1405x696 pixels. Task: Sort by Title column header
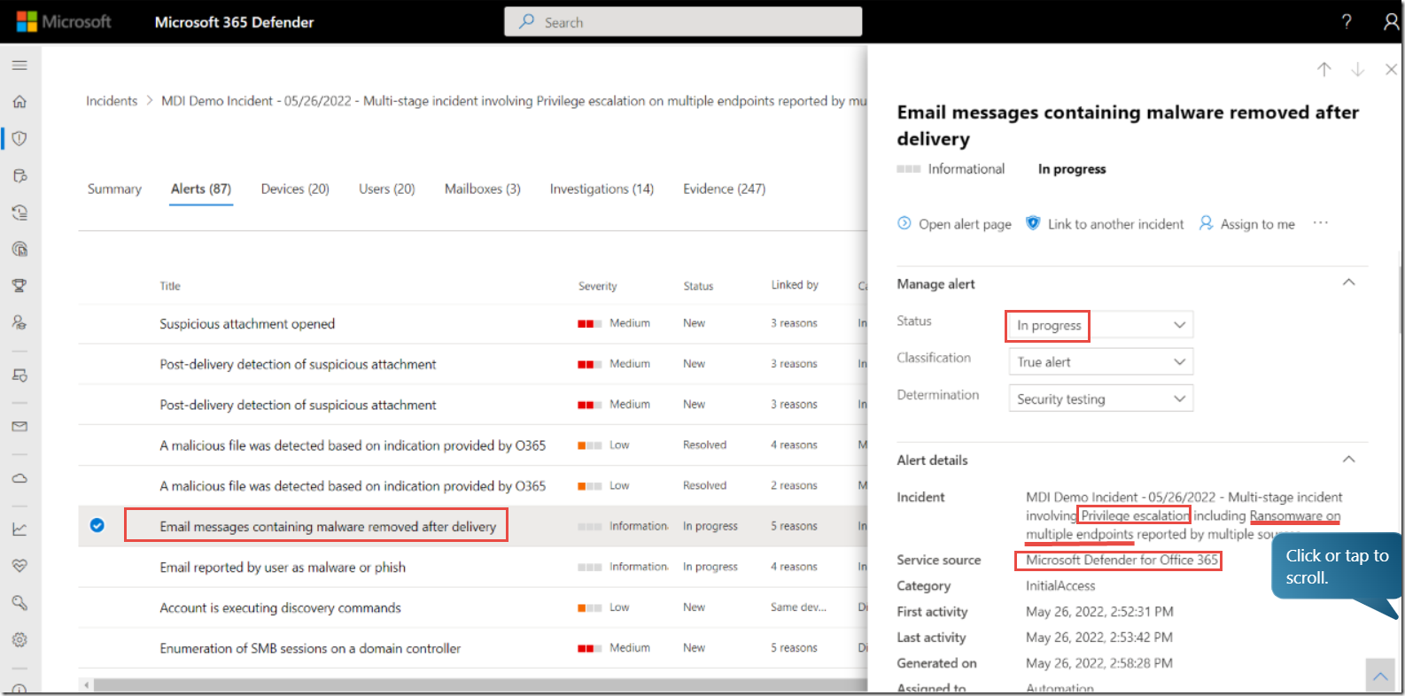[170, 286]
